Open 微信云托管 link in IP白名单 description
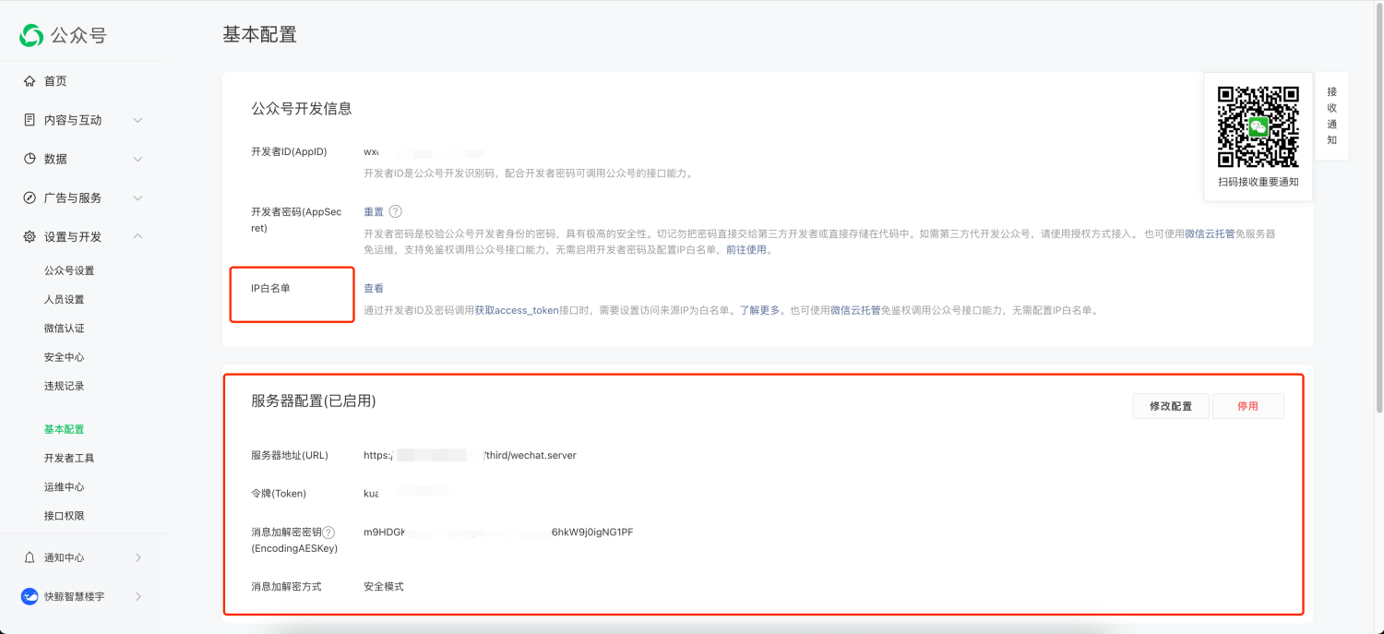The height and width of the screenshot is (634, 1384). pyautogui.click(x=855, y=310)
